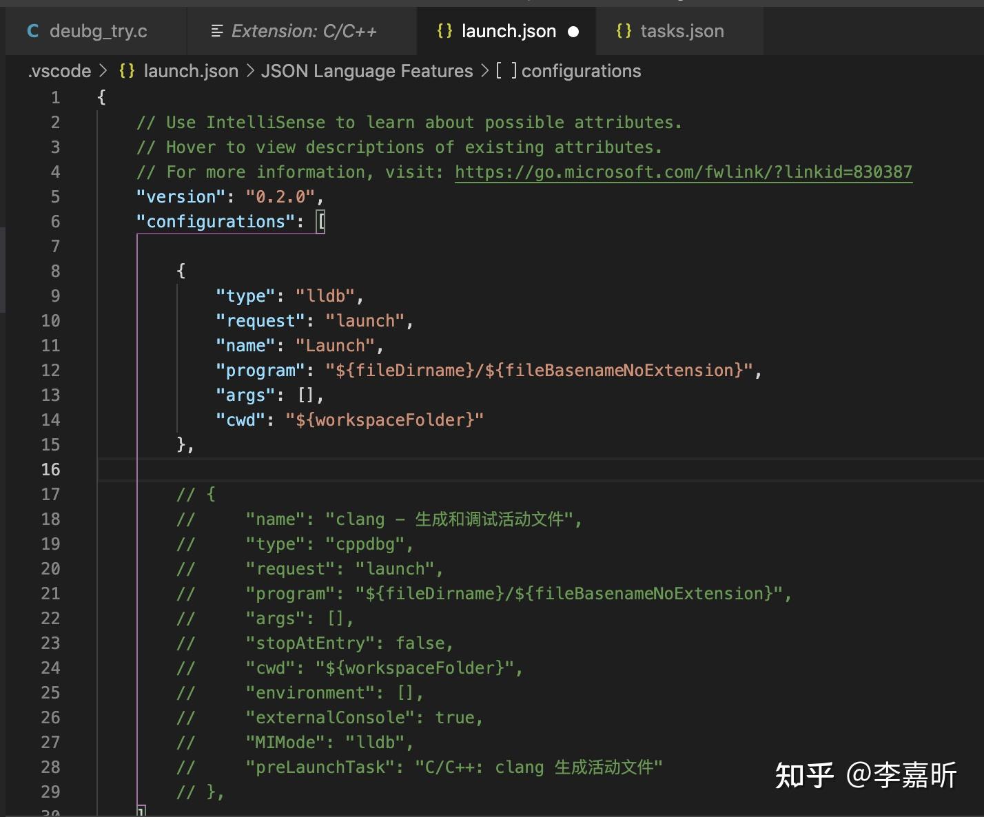Click the configurations bracket guide marker near line 6
The image size is (984, 817).
coord(321,221)
